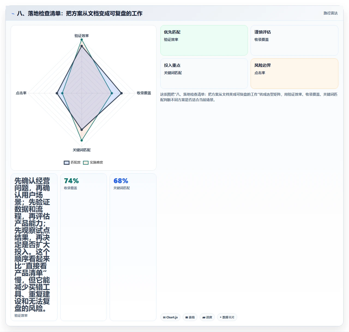Open the 投入重点 card
This screenshot has height=332, width=349.
pos(204,74)
